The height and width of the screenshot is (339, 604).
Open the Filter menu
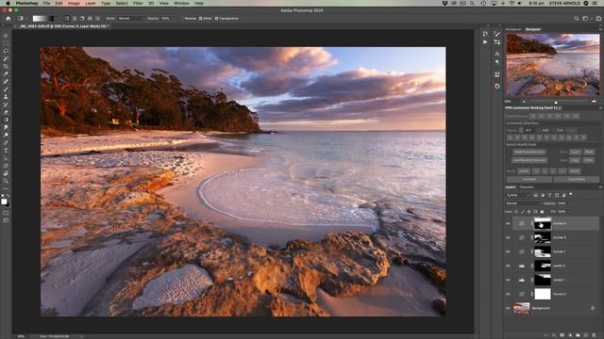click(138, 3)
